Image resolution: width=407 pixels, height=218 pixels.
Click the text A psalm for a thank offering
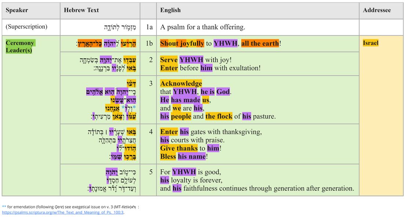tap(202, 27)
